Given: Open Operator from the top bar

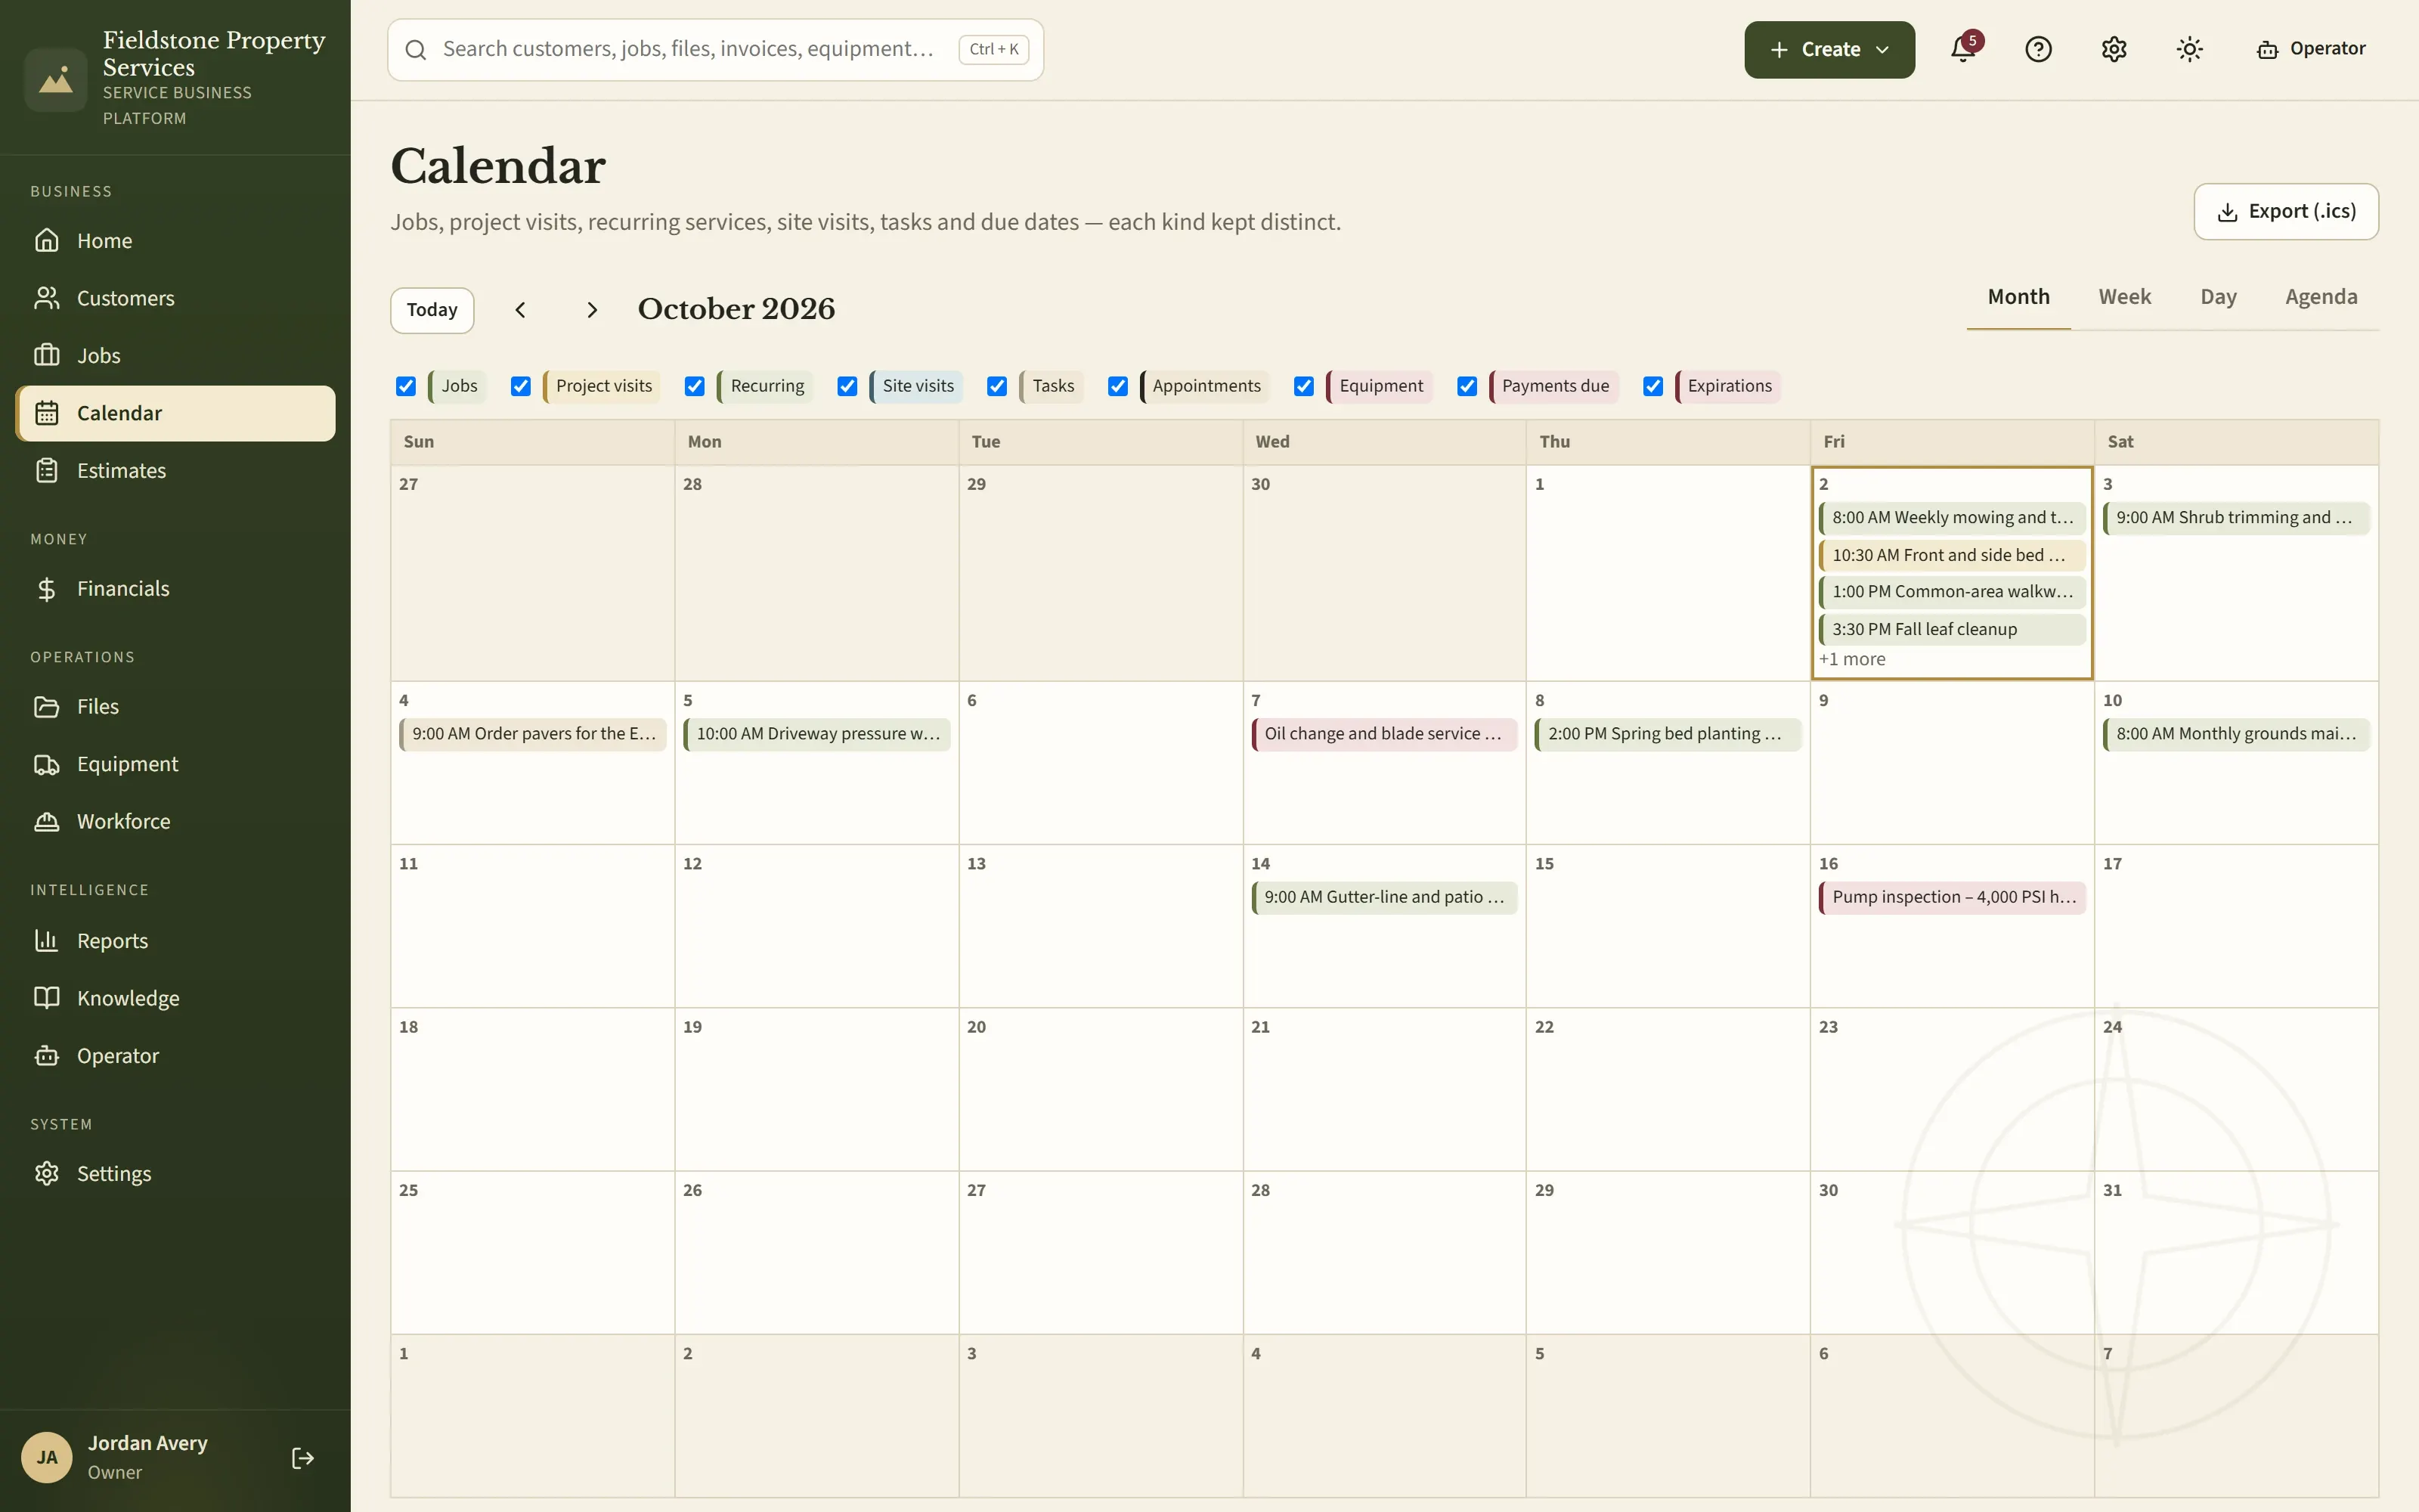Looking at the screenshot, I should point(2311,49).
